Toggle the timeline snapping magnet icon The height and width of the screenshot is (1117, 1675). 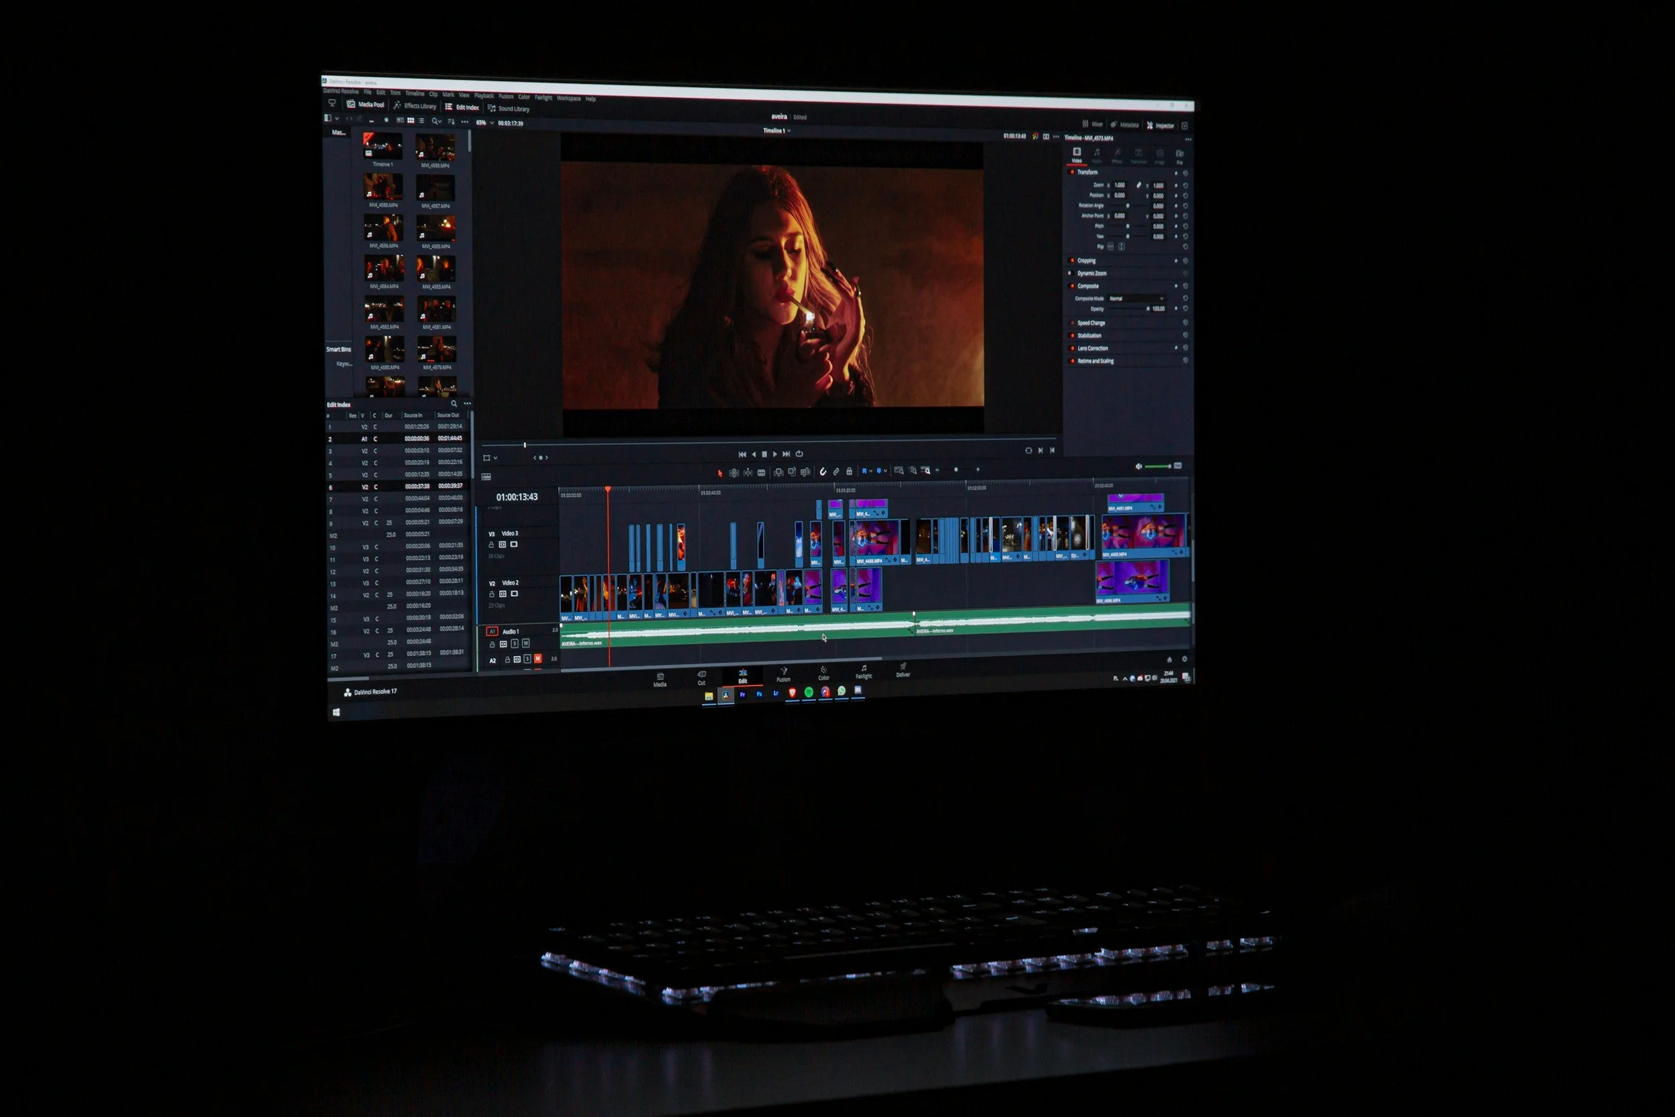(x=823, y=471)
